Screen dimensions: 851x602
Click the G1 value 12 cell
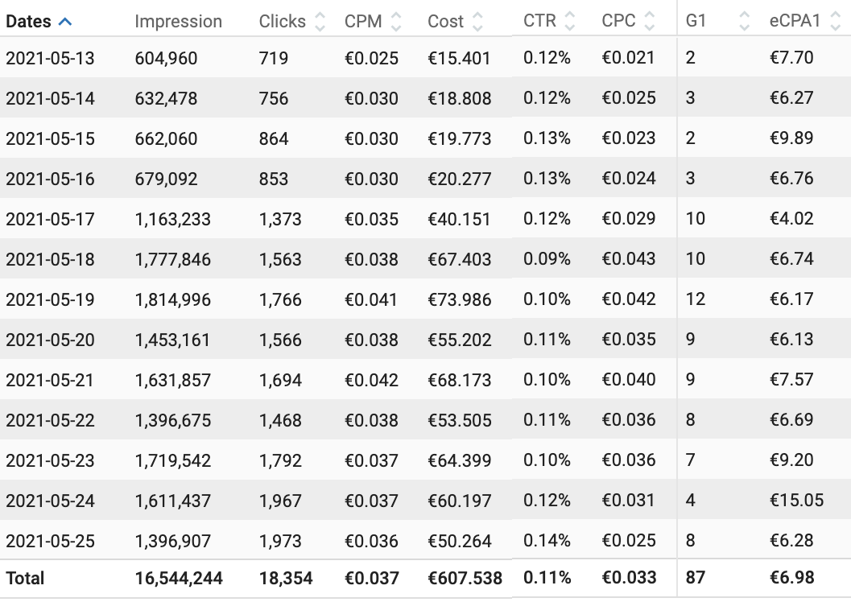click(x=696, y=299)
